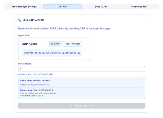
Task: Go to the Redeem to XRP tab
Action: pos(139,7)
